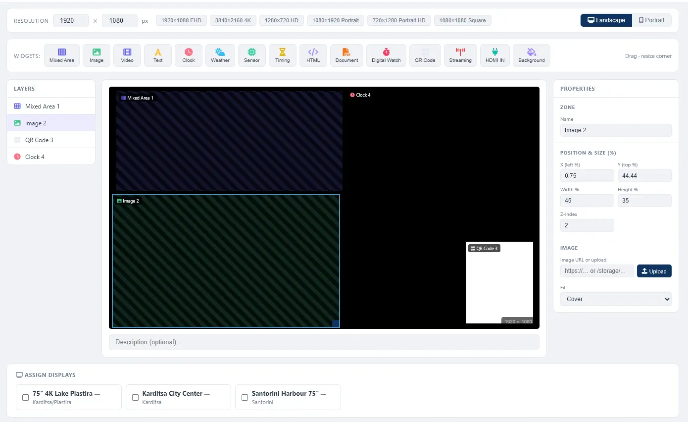Select Landscape orientation
Image resolution: width=688 pixels, height=422 pixels.
coord(606,20)
